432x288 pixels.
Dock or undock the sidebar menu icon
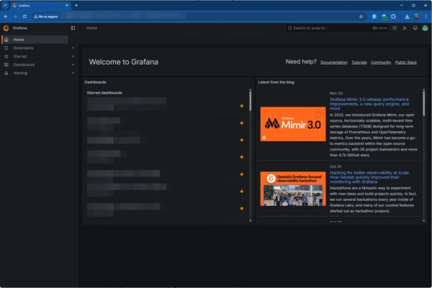[x=73, y=28]
